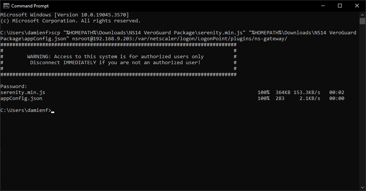Click the Password: prompt line
The image size is (366, 191).
(x=14, y=86)
